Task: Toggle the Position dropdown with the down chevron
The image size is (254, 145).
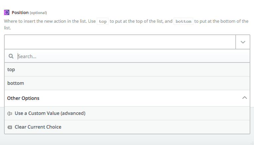Action: (243, 42)
